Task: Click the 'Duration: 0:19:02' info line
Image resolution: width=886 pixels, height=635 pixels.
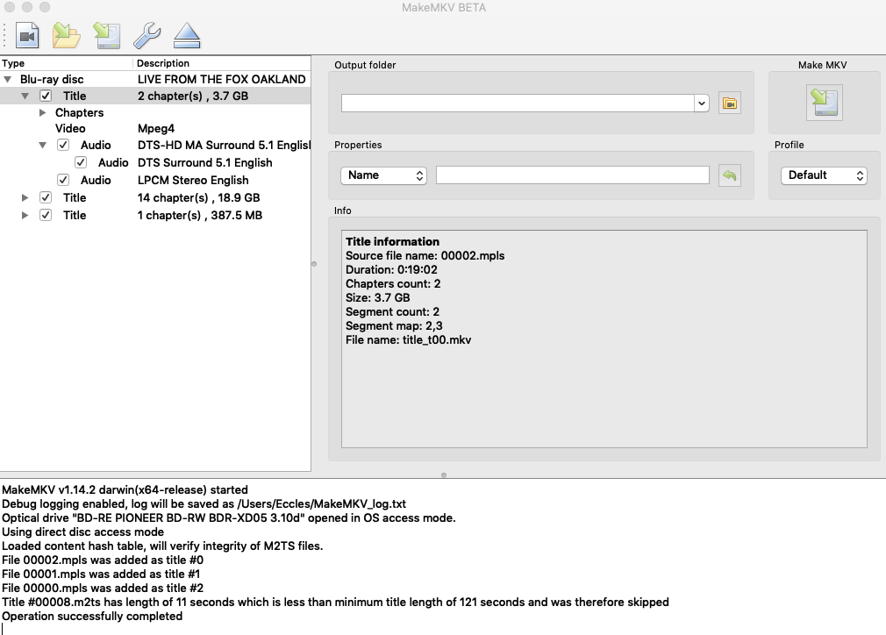Action: click(x=391, y=270)
